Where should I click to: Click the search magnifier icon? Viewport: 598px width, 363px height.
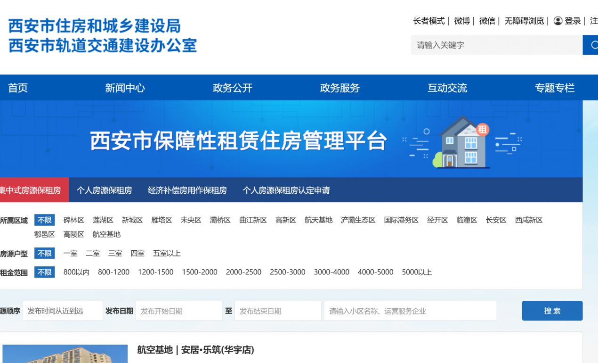[594, 45]
